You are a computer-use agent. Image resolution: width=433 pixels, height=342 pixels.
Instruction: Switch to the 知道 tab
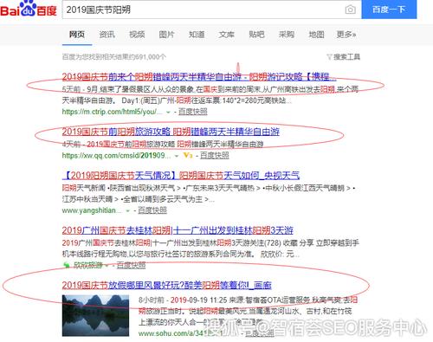[197, 35]
